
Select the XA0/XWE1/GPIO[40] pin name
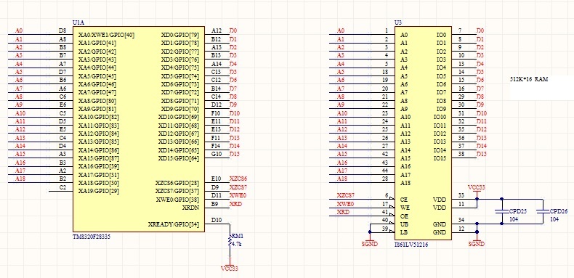point(107,35)
